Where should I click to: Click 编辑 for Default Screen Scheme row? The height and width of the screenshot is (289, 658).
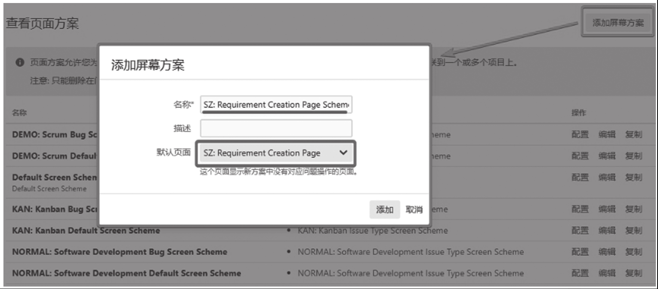point(607,177)
